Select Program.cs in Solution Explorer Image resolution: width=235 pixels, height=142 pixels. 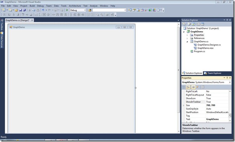[x=199, y=51]
